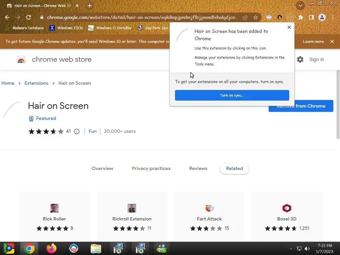Switch to Privacy practices tab
Image resolution: width=340 pixels, height=255 pixels.
[151, 168]
